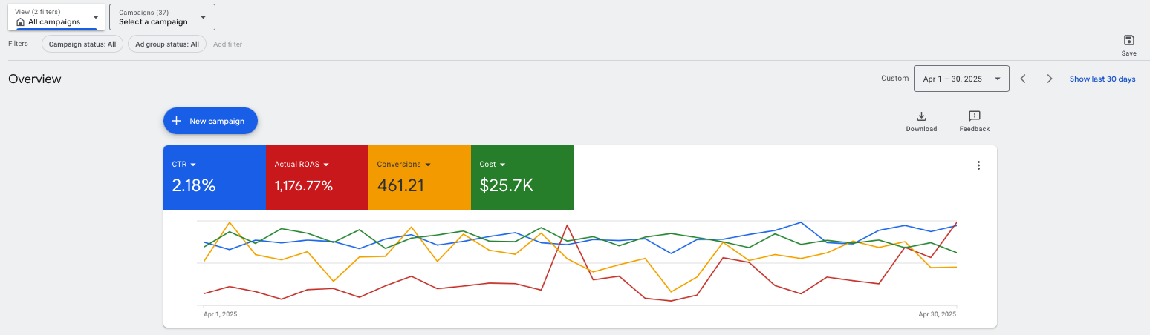Open the Feedback icon
Screen dimensions: 1150x335
click(x=975, y=116)
